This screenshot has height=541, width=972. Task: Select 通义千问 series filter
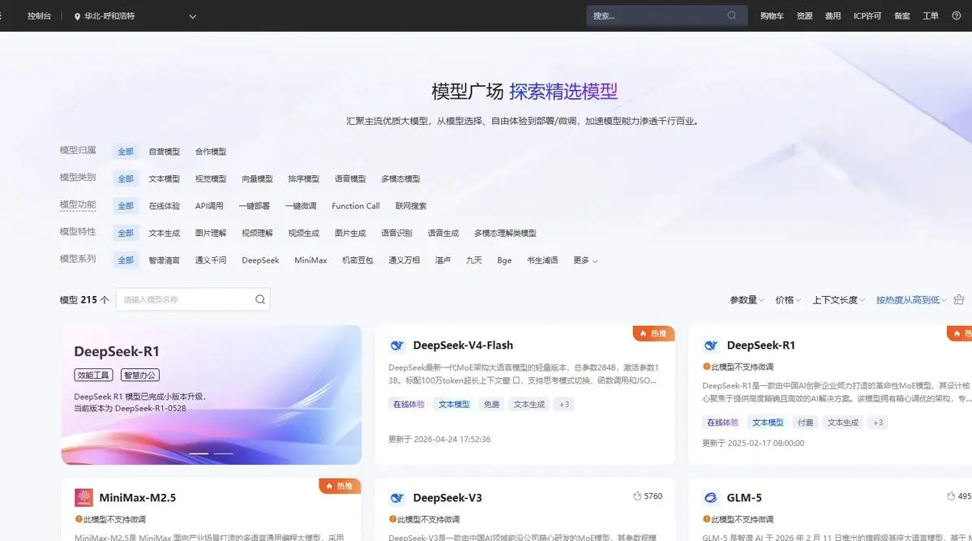pos(211,260)
